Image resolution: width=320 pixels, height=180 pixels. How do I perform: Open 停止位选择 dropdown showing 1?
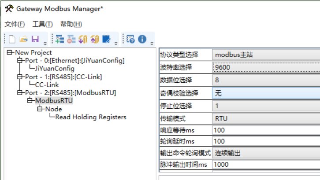pyautogui.click(x=266, y=106)
